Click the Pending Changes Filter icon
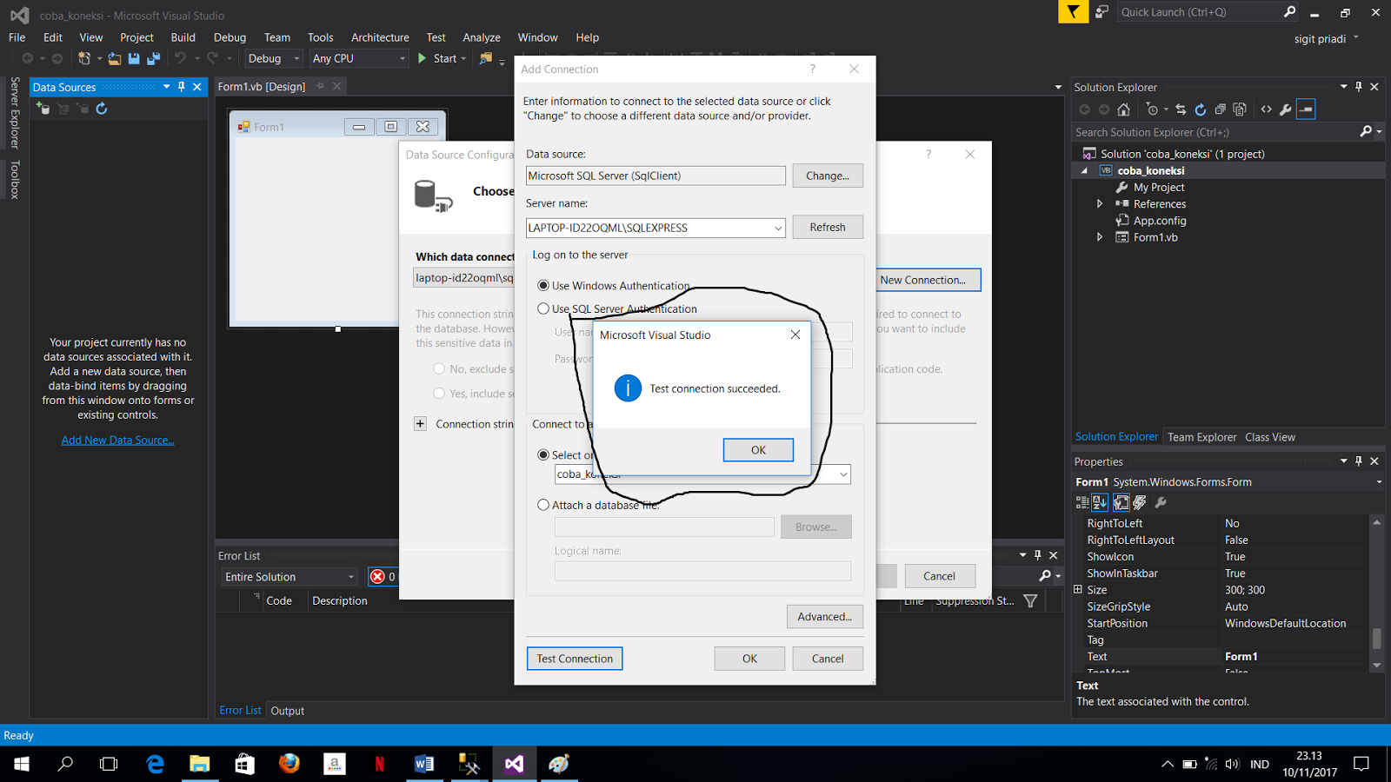1391x782 pixels. point(1152,109)
